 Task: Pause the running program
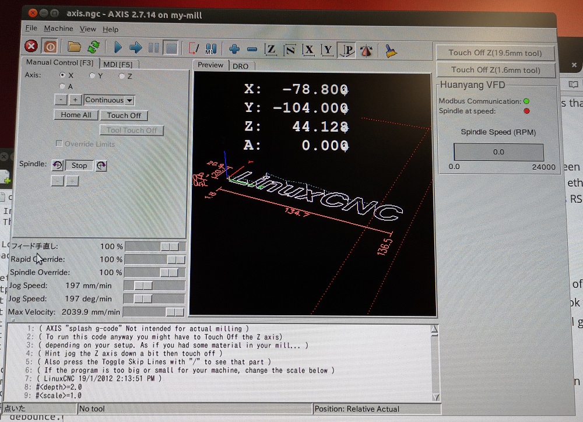click(x=153, y=48)
